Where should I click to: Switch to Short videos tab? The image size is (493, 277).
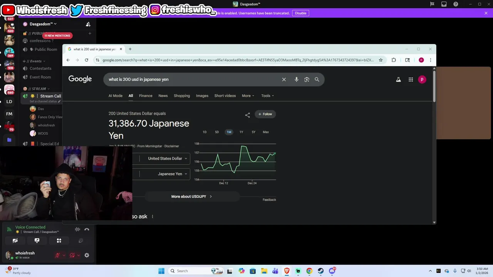coord(225,96)
